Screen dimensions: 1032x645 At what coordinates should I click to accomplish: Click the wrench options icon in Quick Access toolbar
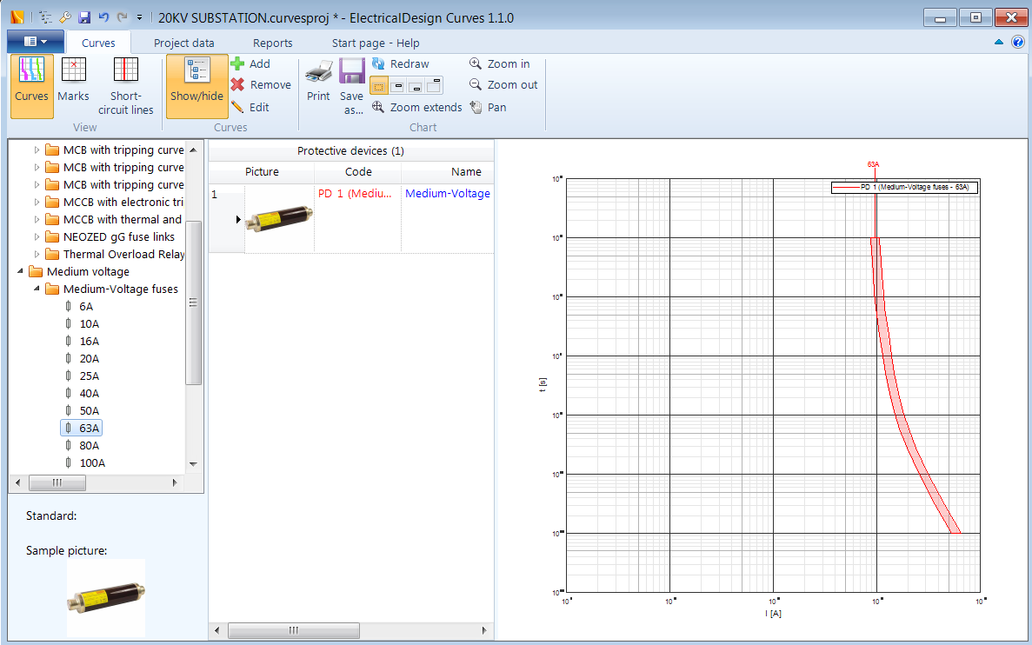[63, 17]
